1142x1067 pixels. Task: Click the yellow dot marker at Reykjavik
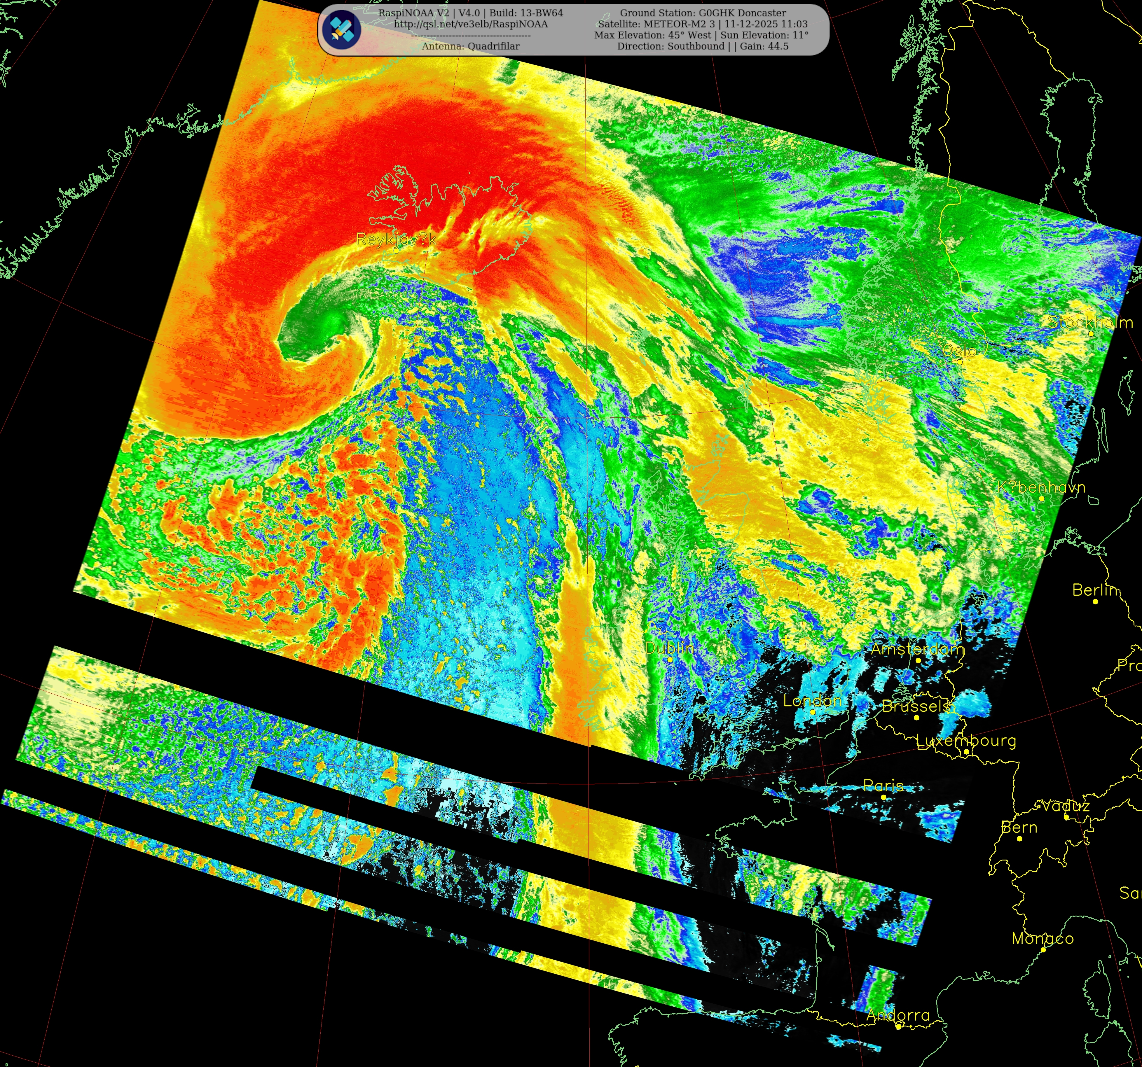point(396,250)
